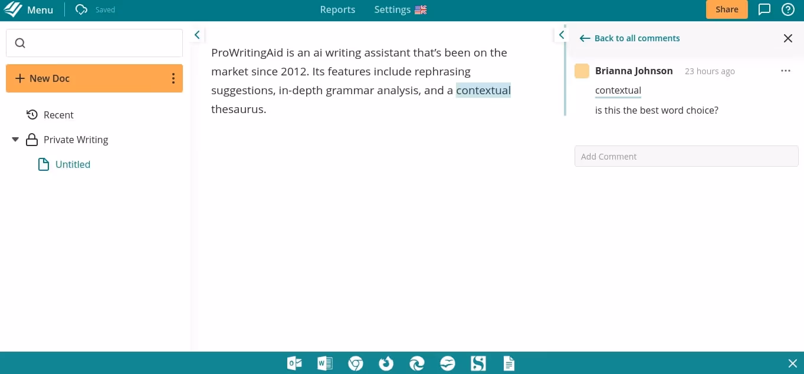804x374 pixels.
Task: Click the Chrome extension icon
Action: [x=356, y=363]
